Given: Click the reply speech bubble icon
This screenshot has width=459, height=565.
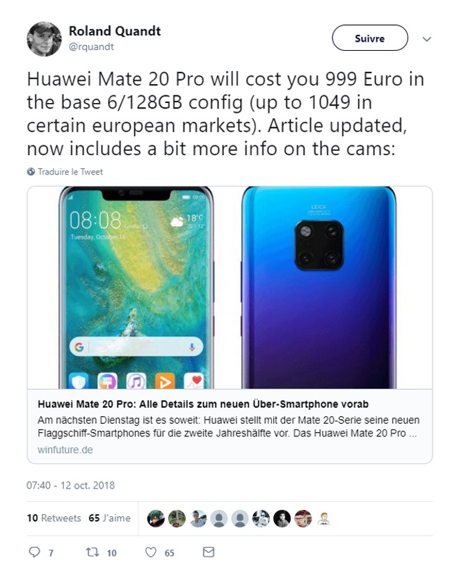Looking at the screenshot, I should (x=35, y=552).
